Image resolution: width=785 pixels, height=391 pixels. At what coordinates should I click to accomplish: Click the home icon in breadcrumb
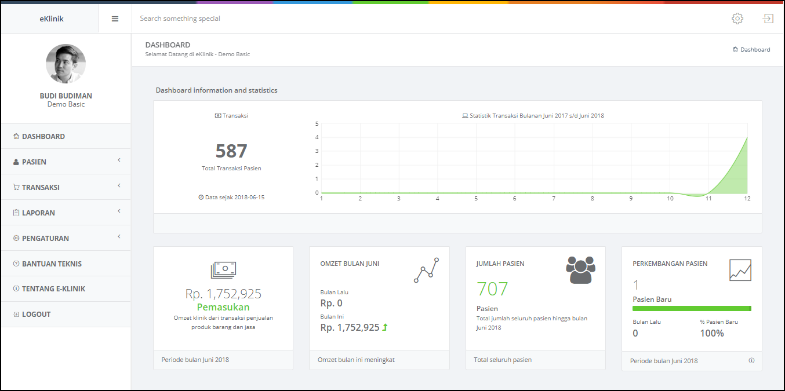tap(736, 50)
